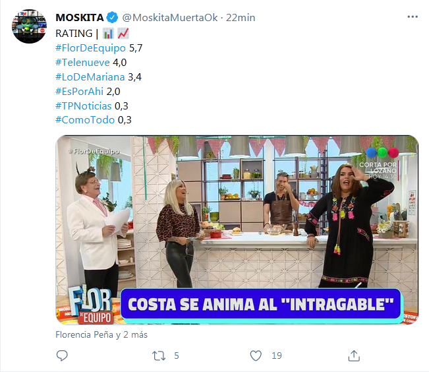Viewport: 429px width, 372px height.
Task: Click tagged people Florencia Peña y 2 más
Action: click(101, 334)
